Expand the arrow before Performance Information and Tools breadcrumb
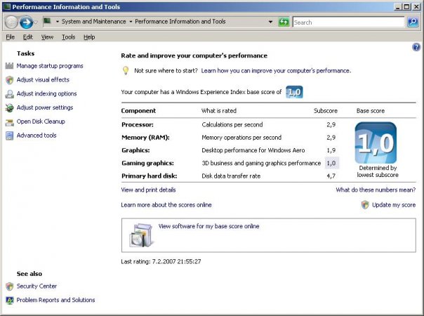 [x=131, y=22]
